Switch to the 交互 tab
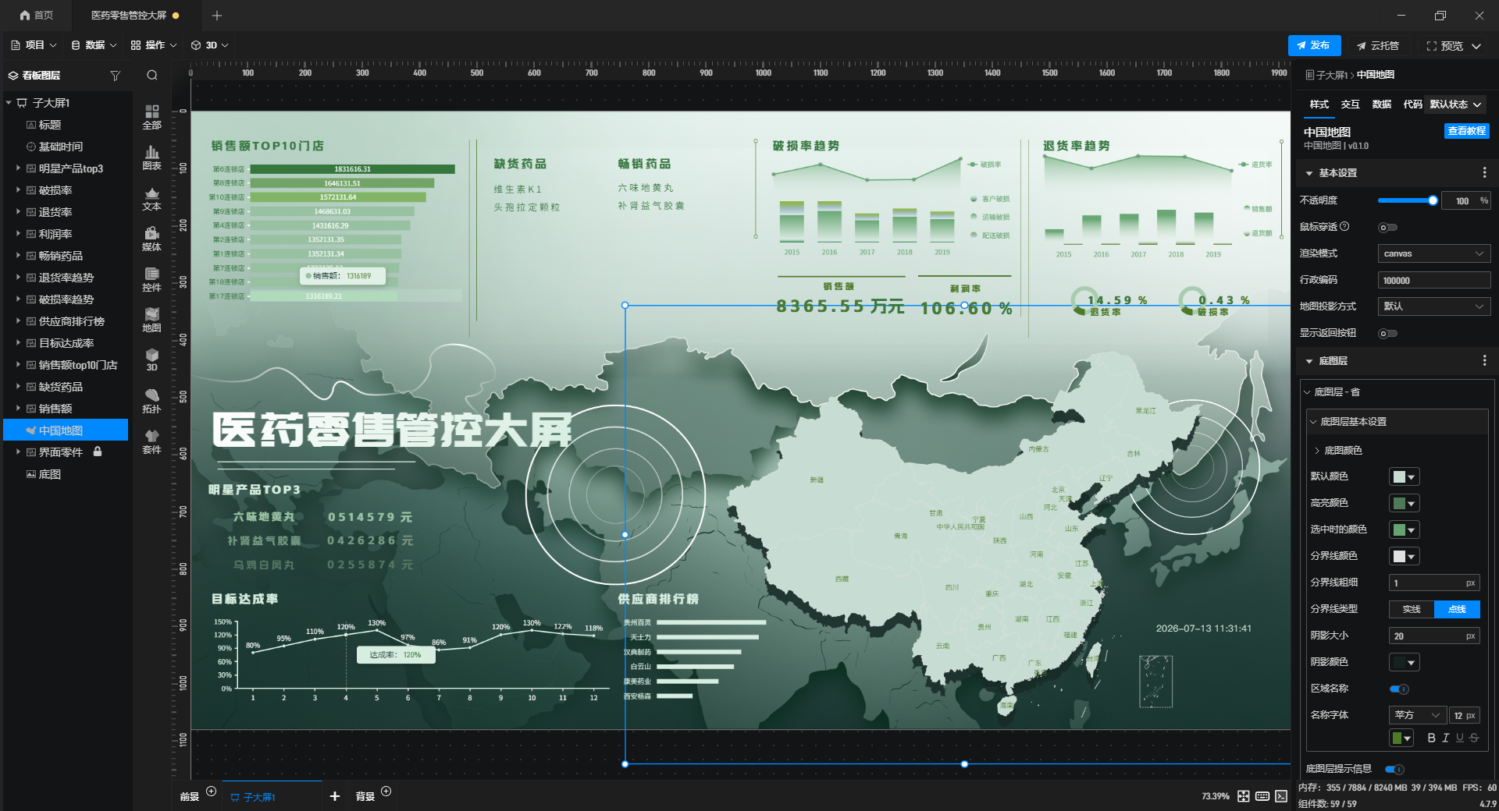Screen dimensions: 1499x811 (x=1350, y=104)
